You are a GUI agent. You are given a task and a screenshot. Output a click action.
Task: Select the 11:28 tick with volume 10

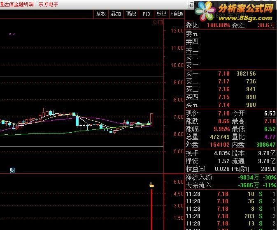click(x=231, y=194)
